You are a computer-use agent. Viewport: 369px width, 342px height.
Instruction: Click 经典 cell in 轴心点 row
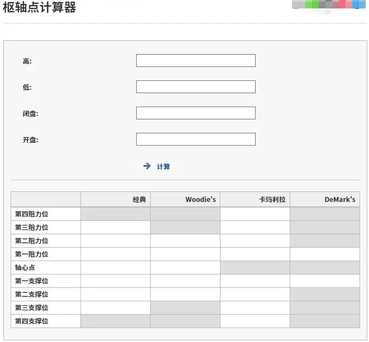(116, 268)
